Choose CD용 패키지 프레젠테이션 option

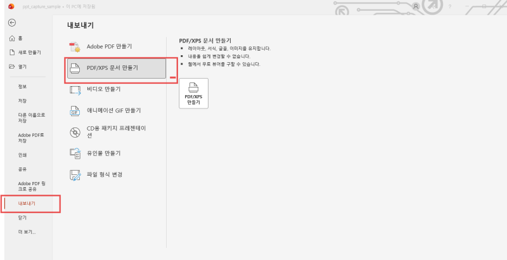(x=117, y=133)
